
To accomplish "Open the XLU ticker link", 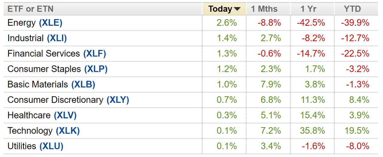I will click(x=51, y=146).
